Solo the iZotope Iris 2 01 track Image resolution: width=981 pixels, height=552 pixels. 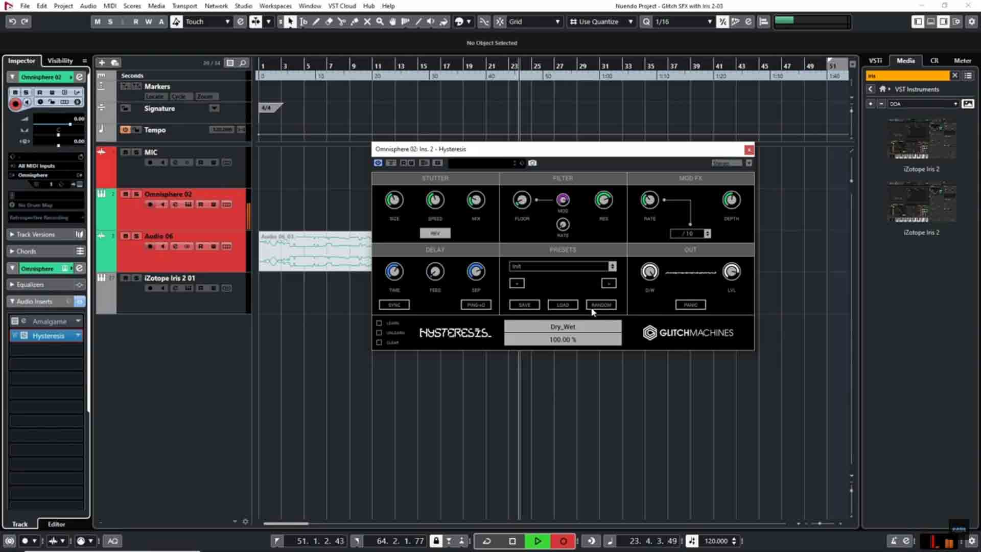(x=136, y=278)
